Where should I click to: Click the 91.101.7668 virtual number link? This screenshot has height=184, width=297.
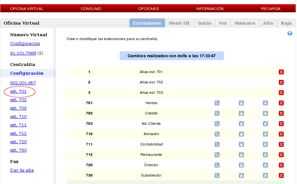click(23, 53)
